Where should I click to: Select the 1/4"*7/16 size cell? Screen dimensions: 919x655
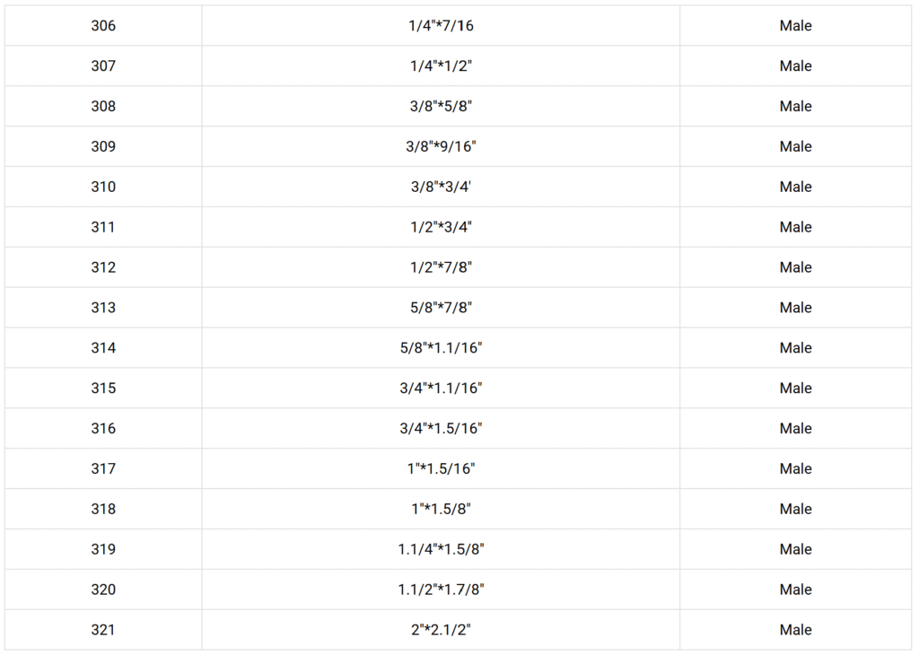[441, 26]
